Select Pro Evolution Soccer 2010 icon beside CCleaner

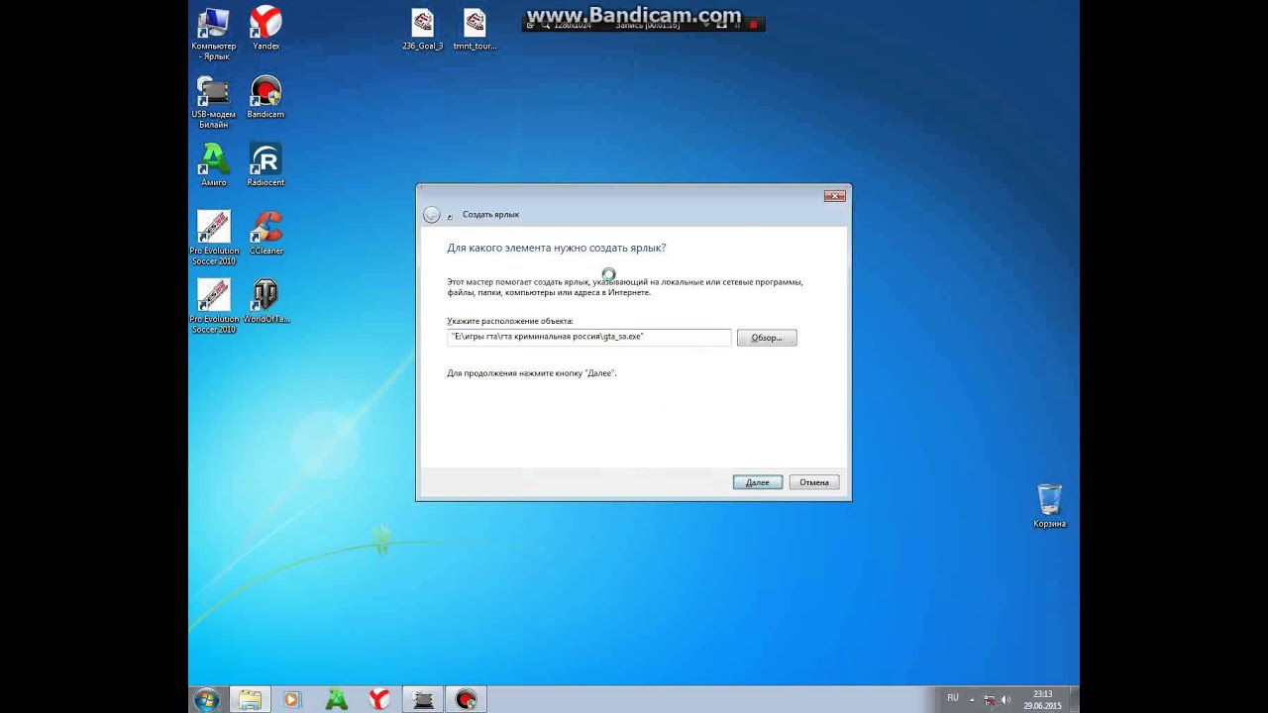[x=214, y=238]
